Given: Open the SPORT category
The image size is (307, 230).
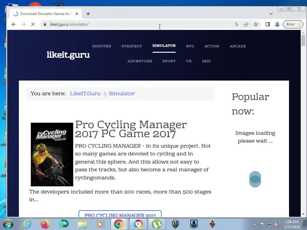Looking at the screenshot, I should coord(169,61).
